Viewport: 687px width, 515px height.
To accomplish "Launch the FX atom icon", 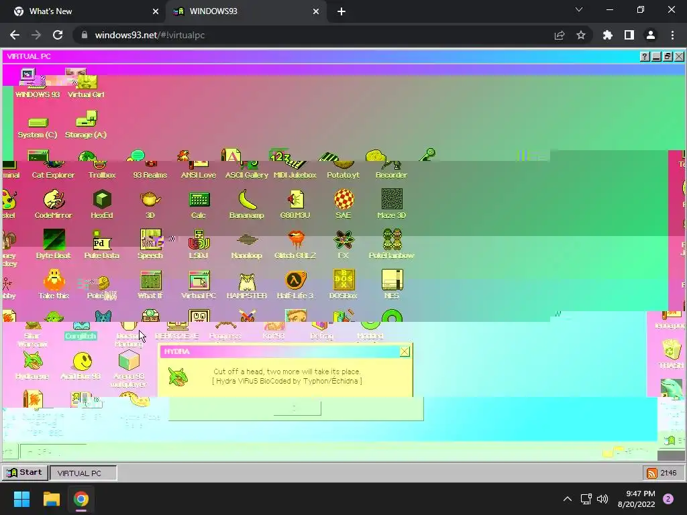I will point(343,244).
